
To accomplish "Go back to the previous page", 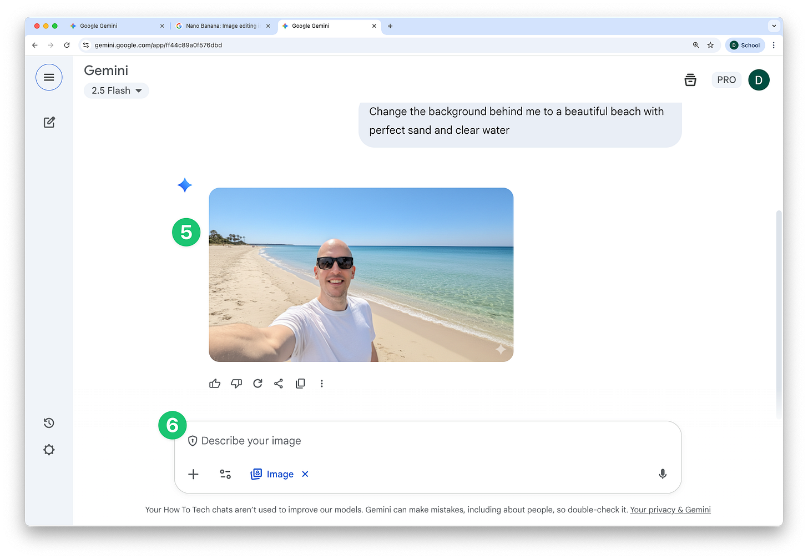I will (x=35, y=46).
